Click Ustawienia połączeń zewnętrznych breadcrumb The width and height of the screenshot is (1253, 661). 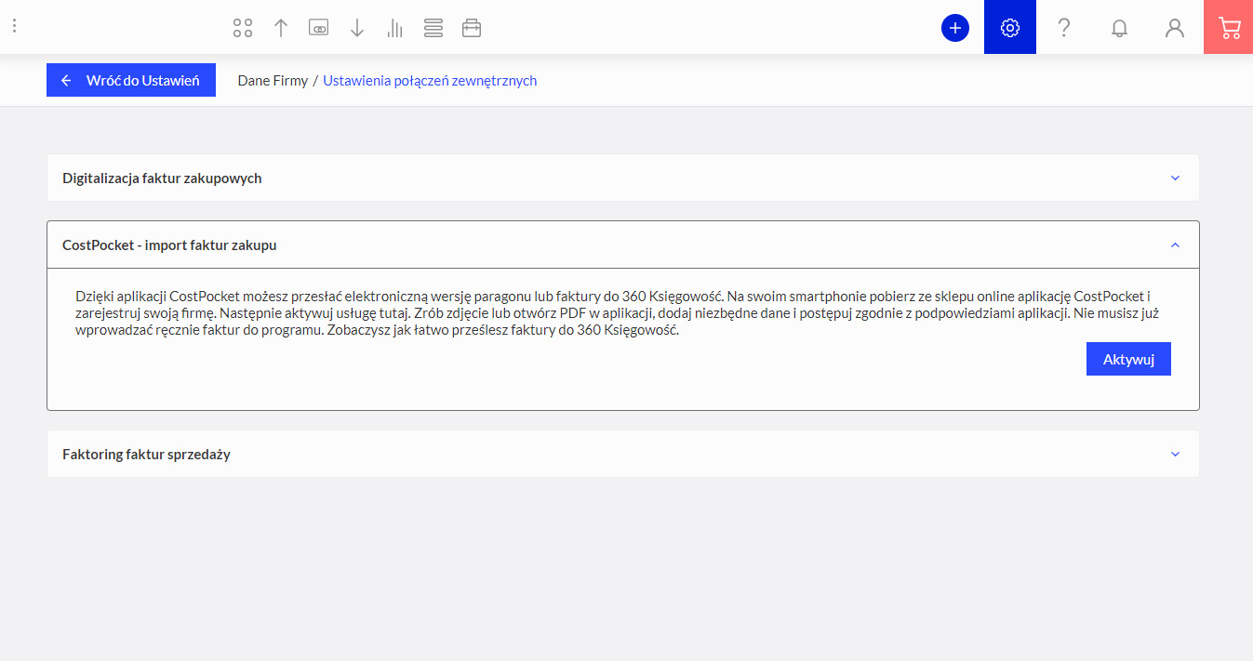coord(430,81)
